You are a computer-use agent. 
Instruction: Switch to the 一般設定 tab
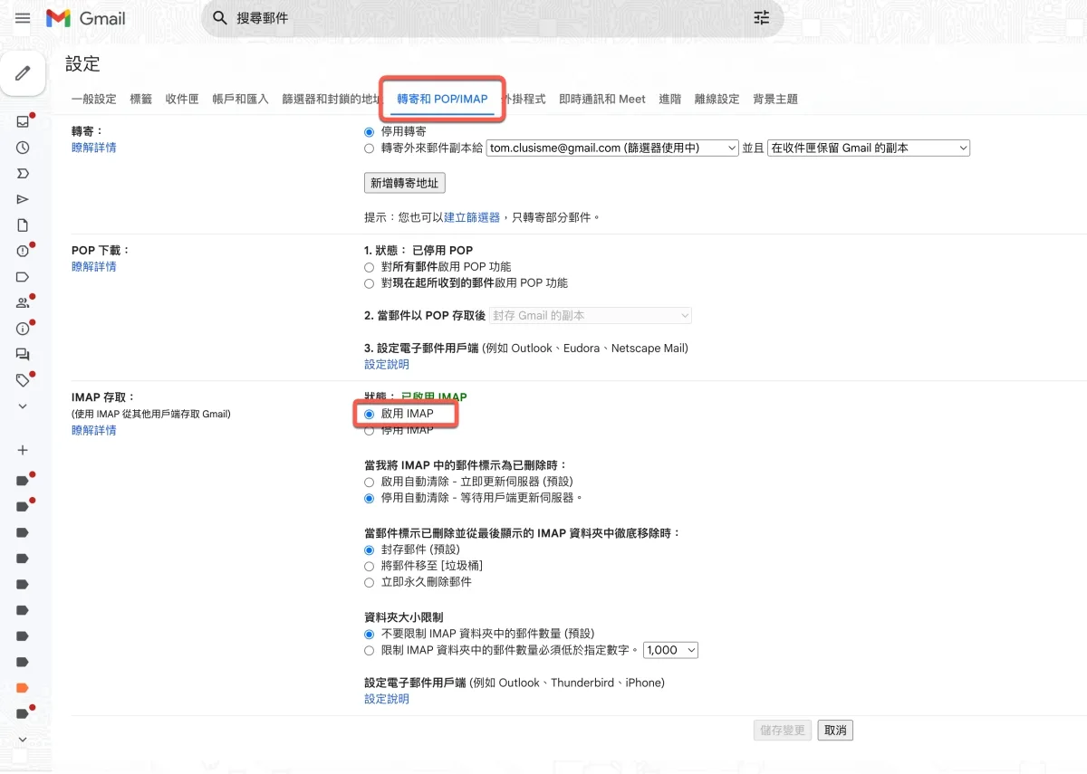[94, 99]
